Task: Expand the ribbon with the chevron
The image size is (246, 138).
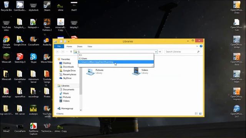Action: (x=197, y=46)
